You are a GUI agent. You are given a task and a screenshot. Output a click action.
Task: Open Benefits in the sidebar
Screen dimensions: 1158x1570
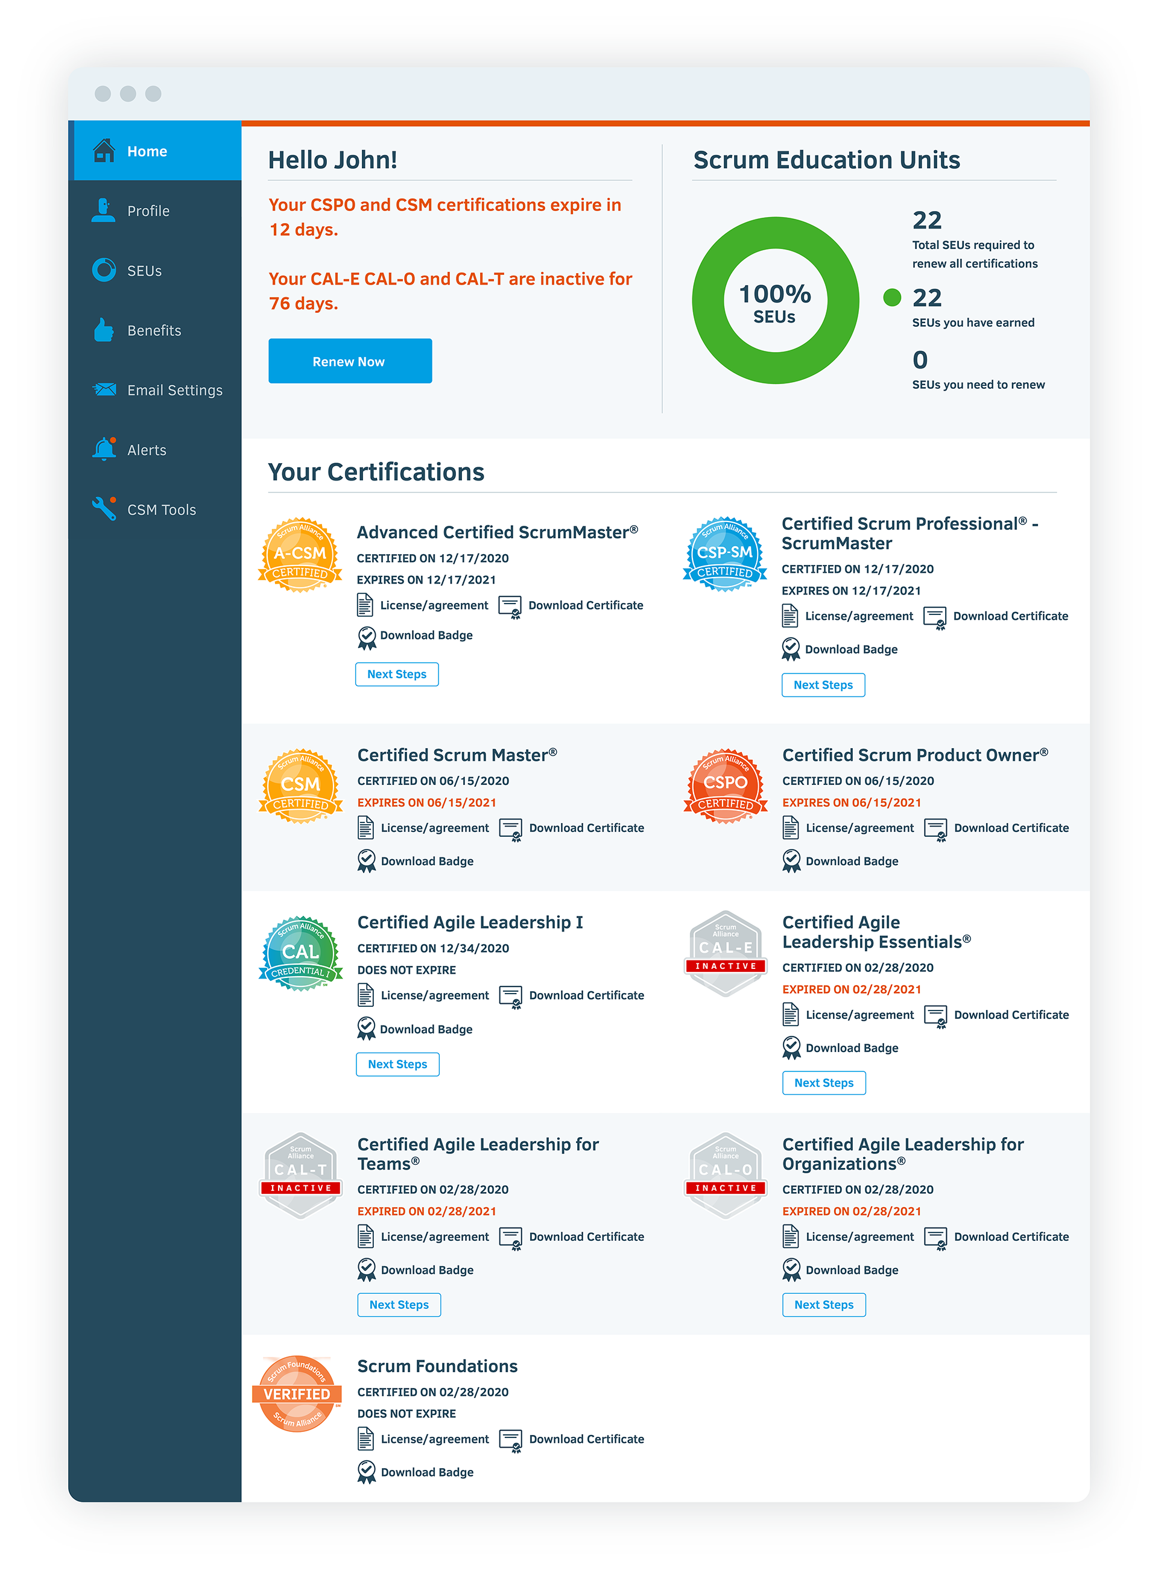tap(155, 329)
